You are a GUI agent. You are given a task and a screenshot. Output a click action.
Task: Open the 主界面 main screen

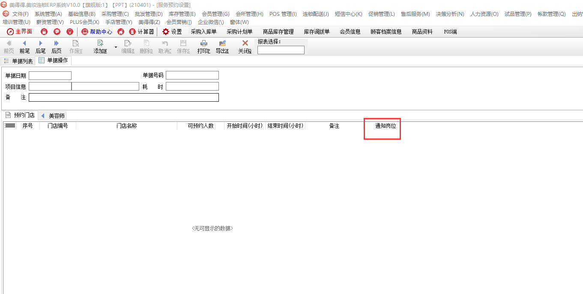(x=19, y=32)
